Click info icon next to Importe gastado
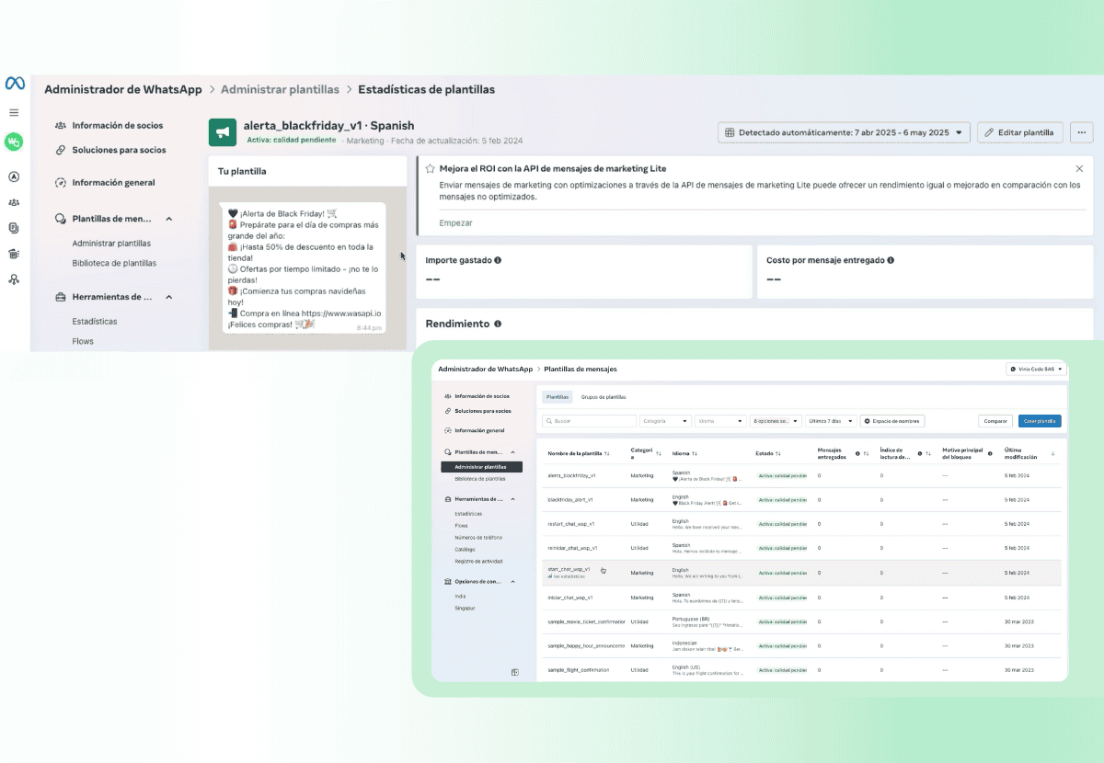This screenshot has height=763, width=1104. (498, 260)
